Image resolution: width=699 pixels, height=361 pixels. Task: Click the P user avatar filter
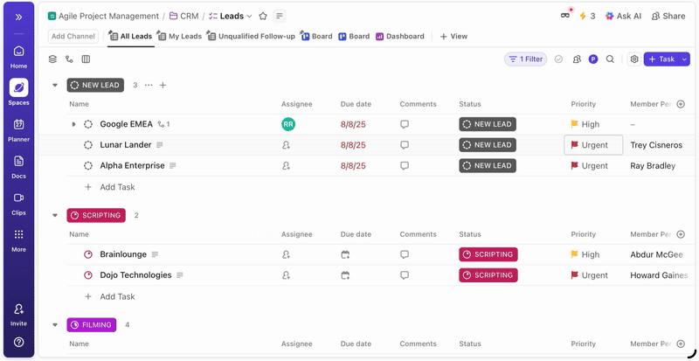tap(593, 59)
